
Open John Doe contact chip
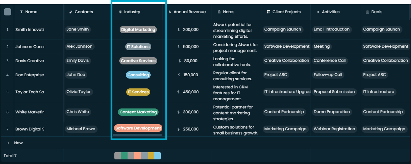(76, 75)
